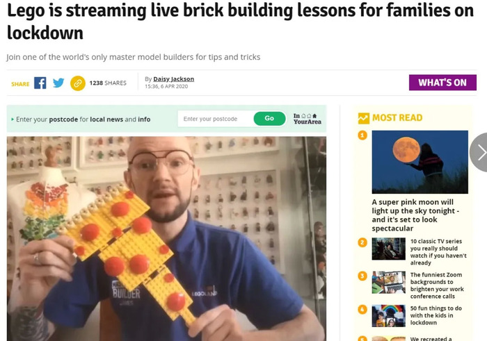The height and width of the screenshot is (341, 487).
Task: Click the InYourArea logo
Action: click(x=308, y=119)
